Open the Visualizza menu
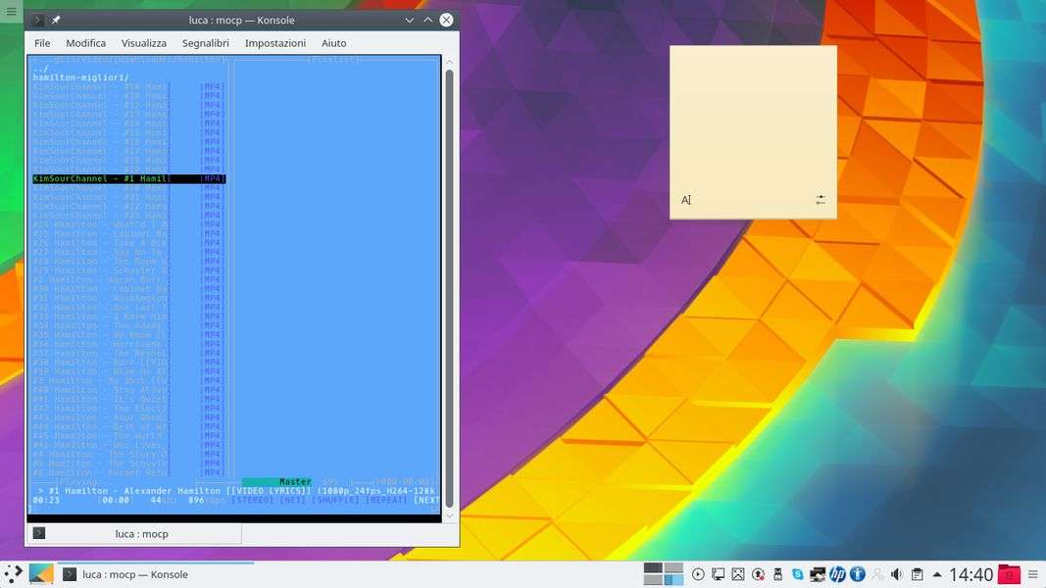The width and height of the screenshot is (1046, 588). pyautogui.click(x=144, y=43)
